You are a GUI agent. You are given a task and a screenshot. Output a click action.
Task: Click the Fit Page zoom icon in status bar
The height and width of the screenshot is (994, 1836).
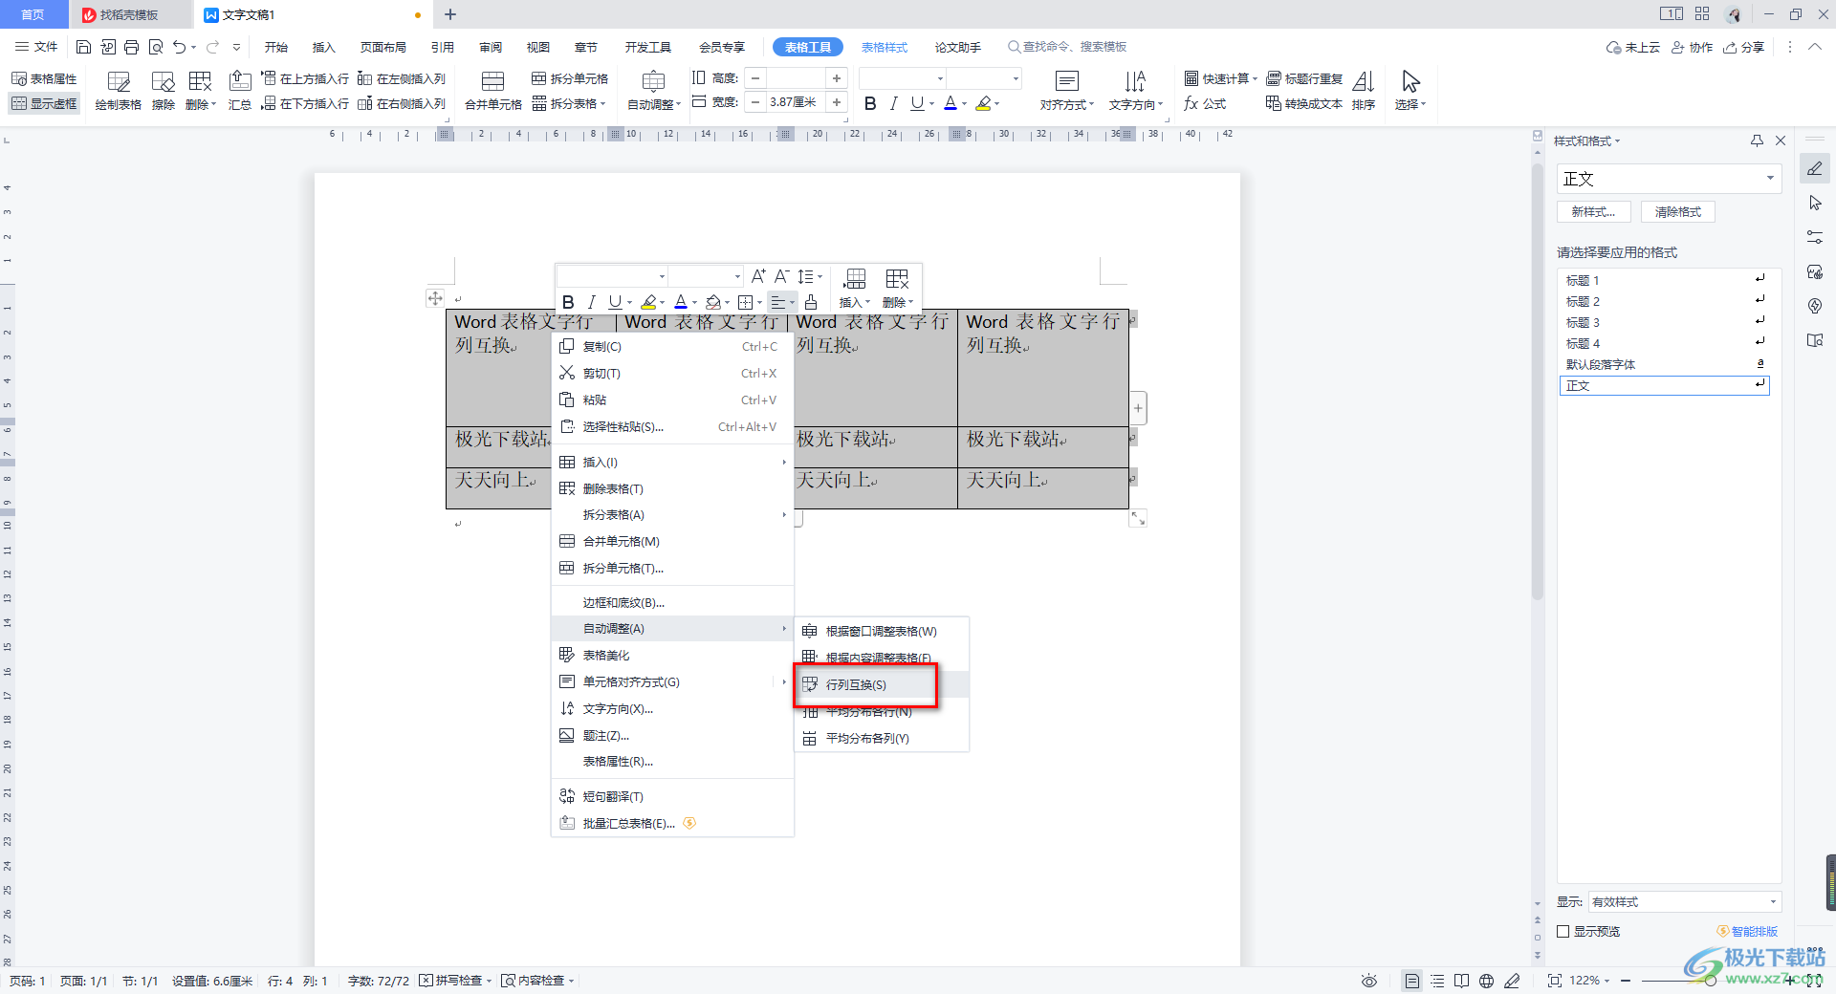pos(1555,981)
